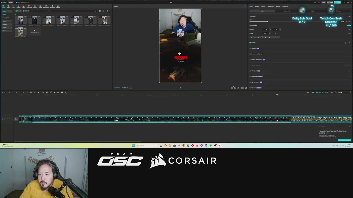Click the Undo icon in timeline toolbar
Image resolution: width=353 pixels, height=198 pixels.
(9, 92)
